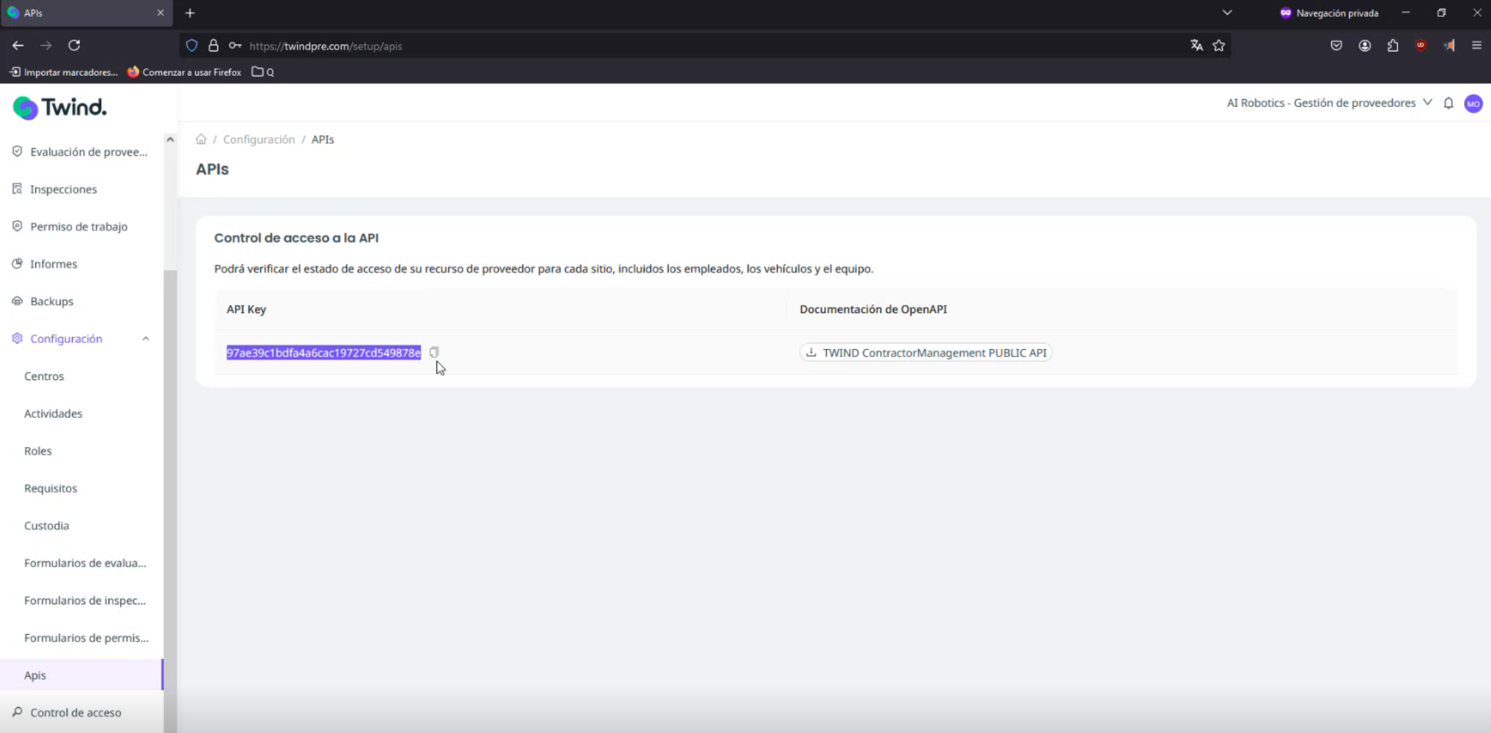Click the URL address bar
1491x733 pixels.
coord(678,46)
